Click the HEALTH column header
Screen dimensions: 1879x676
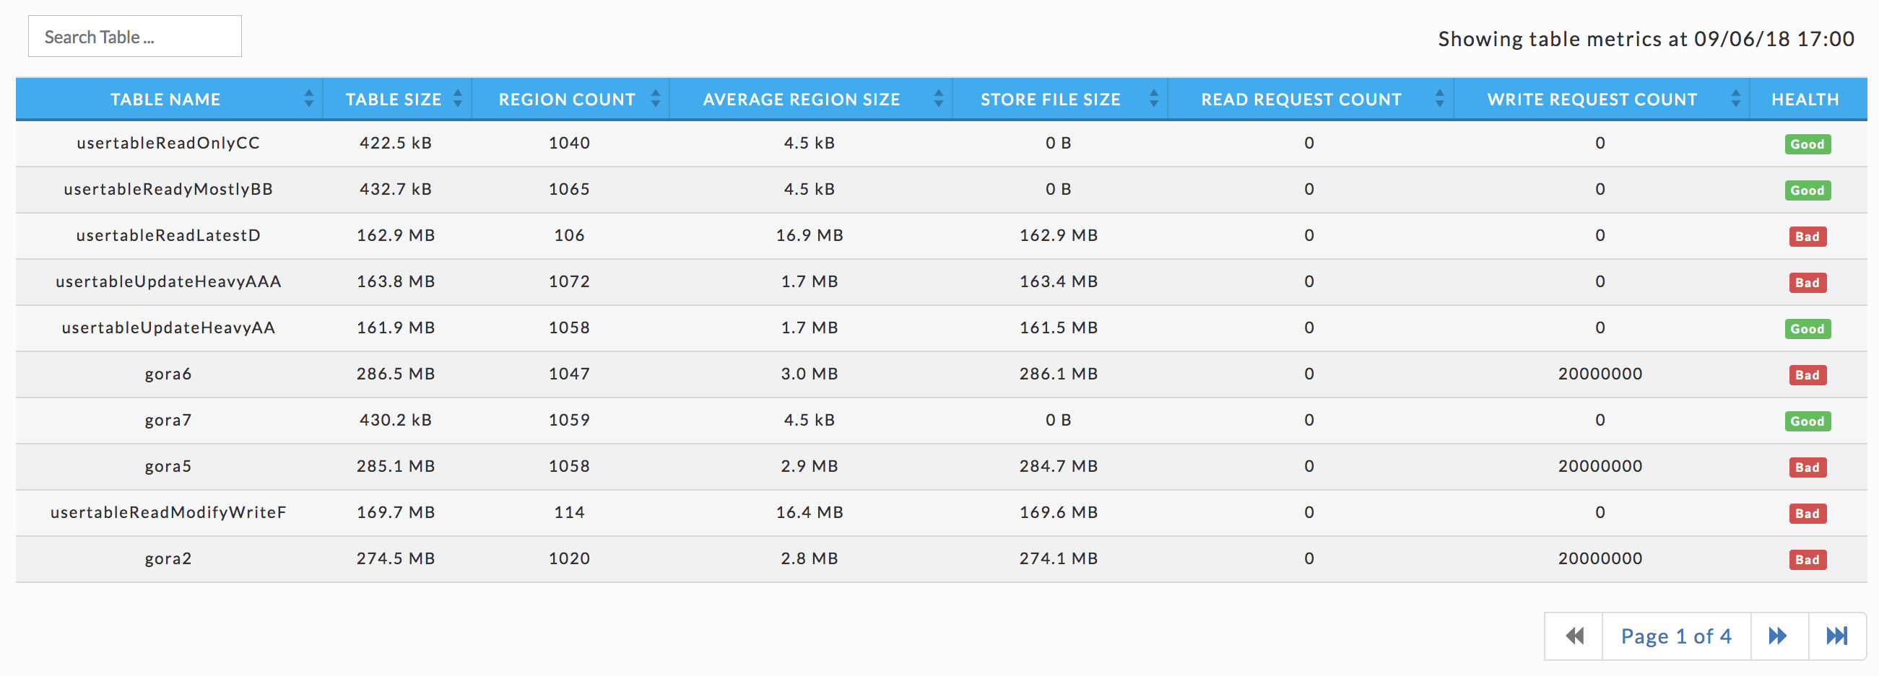[1805, 99]
